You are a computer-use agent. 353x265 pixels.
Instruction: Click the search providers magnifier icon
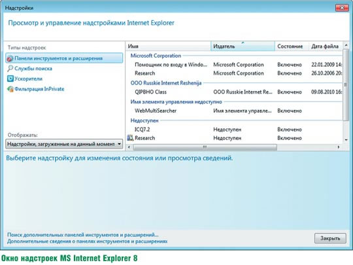click(10, 69)
